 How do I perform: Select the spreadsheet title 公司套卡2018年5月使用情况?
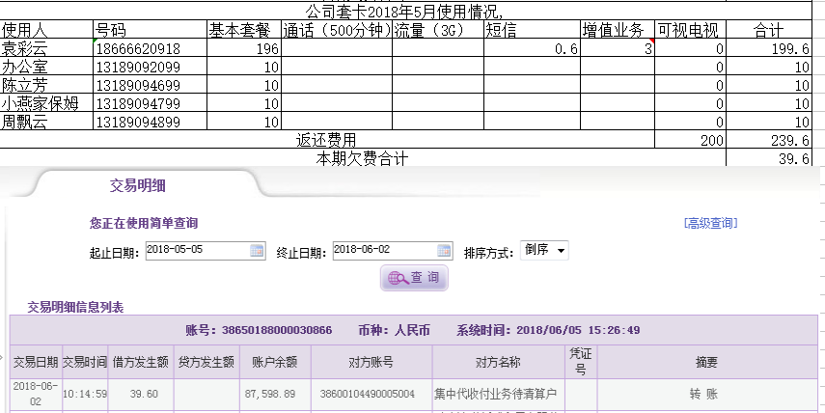tap(403, 11)
